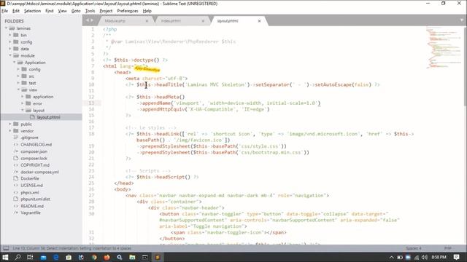Image resolution: width=467 pixels, height=262 pixels.
Task: Open COPYRIGHT.md file
Action: (35, 165)
